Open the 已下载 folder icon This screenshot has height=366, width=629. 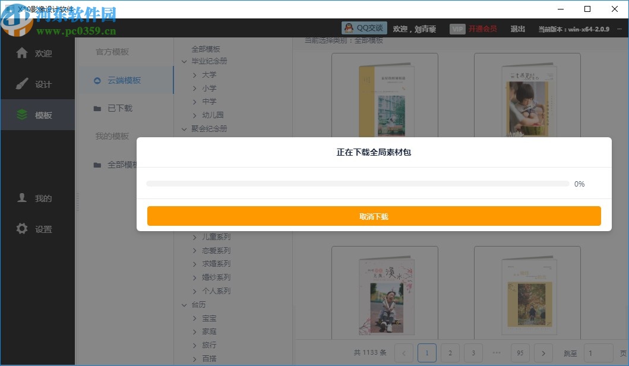[x=97, y=108]
